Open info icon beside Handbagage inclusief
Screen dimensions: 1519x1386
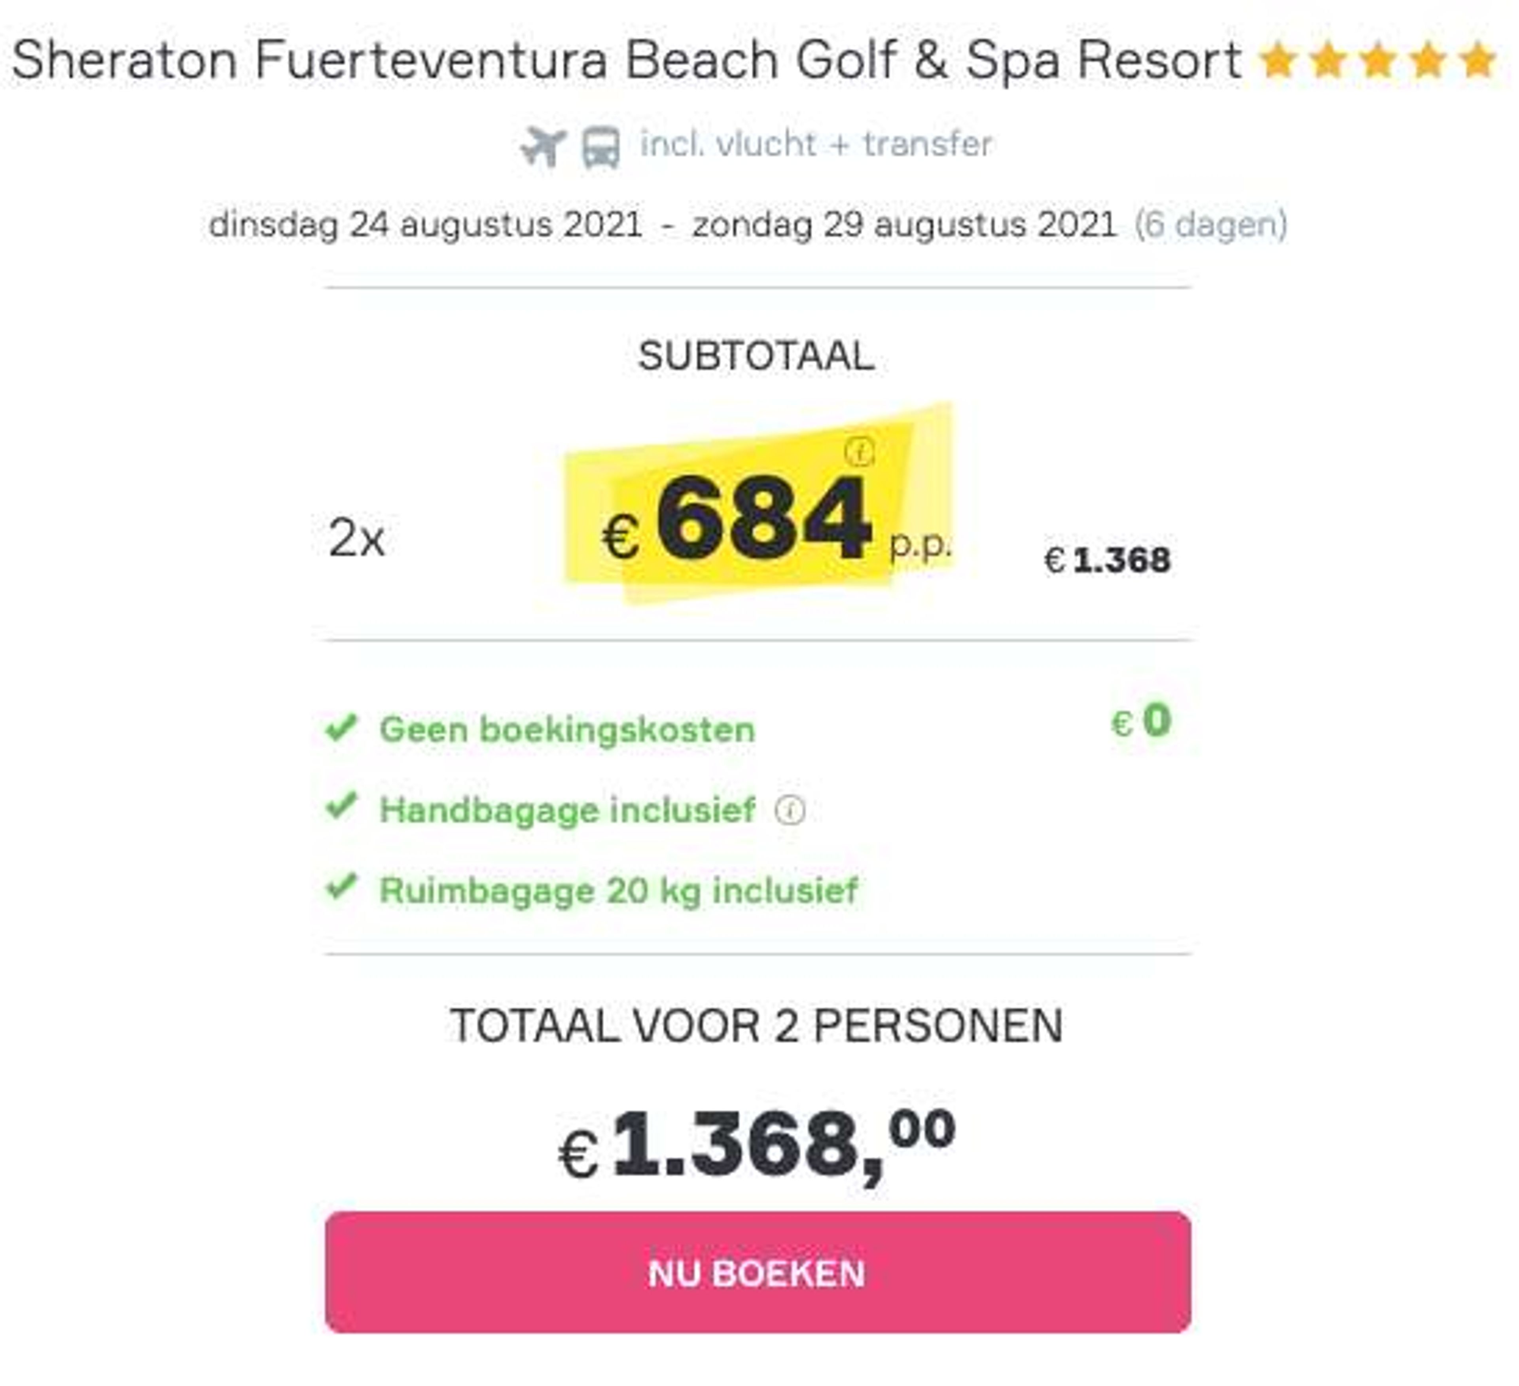click(x=790, y=811)
